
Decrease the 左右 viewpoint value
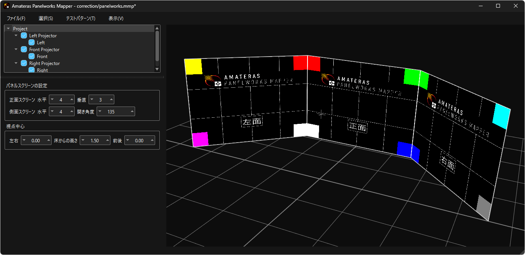pos(24,140)
